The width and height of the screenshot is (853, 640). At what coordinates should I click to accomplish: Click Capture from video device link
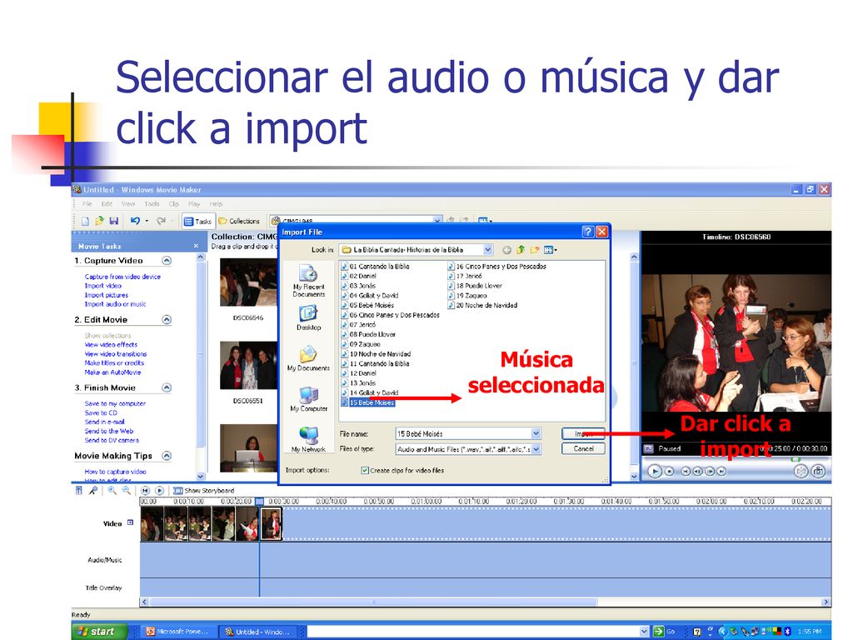[x=122, y=277]
